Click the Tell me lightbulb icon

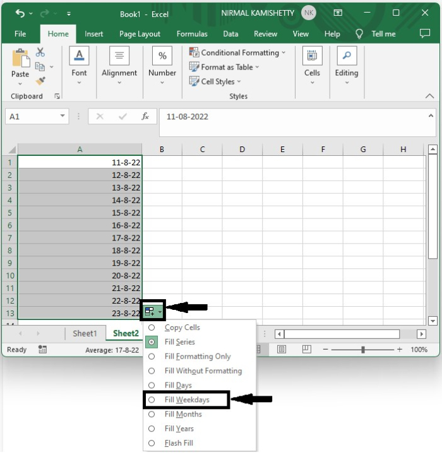coord(359,34)
